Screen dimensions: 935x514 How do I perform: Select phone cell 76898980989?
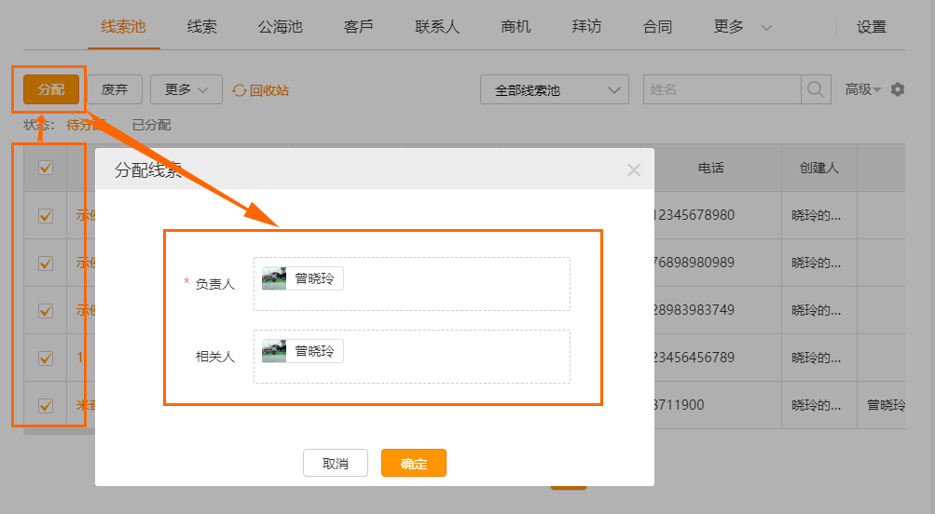694,263
